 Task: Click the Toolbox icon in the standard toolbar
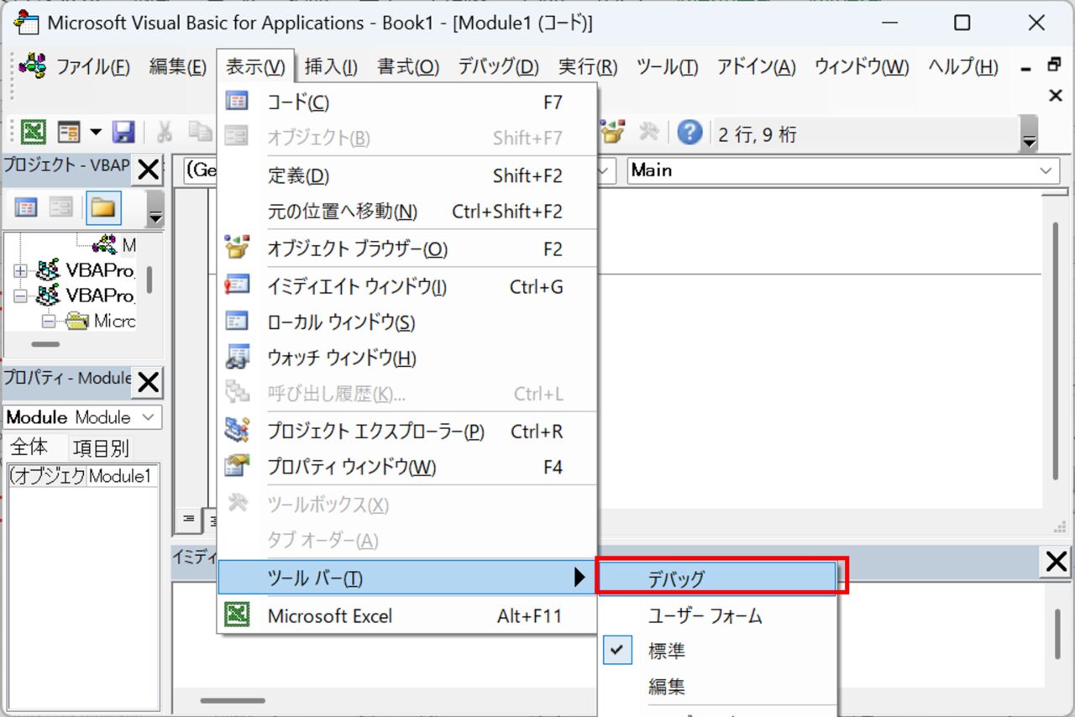point(649,132)
